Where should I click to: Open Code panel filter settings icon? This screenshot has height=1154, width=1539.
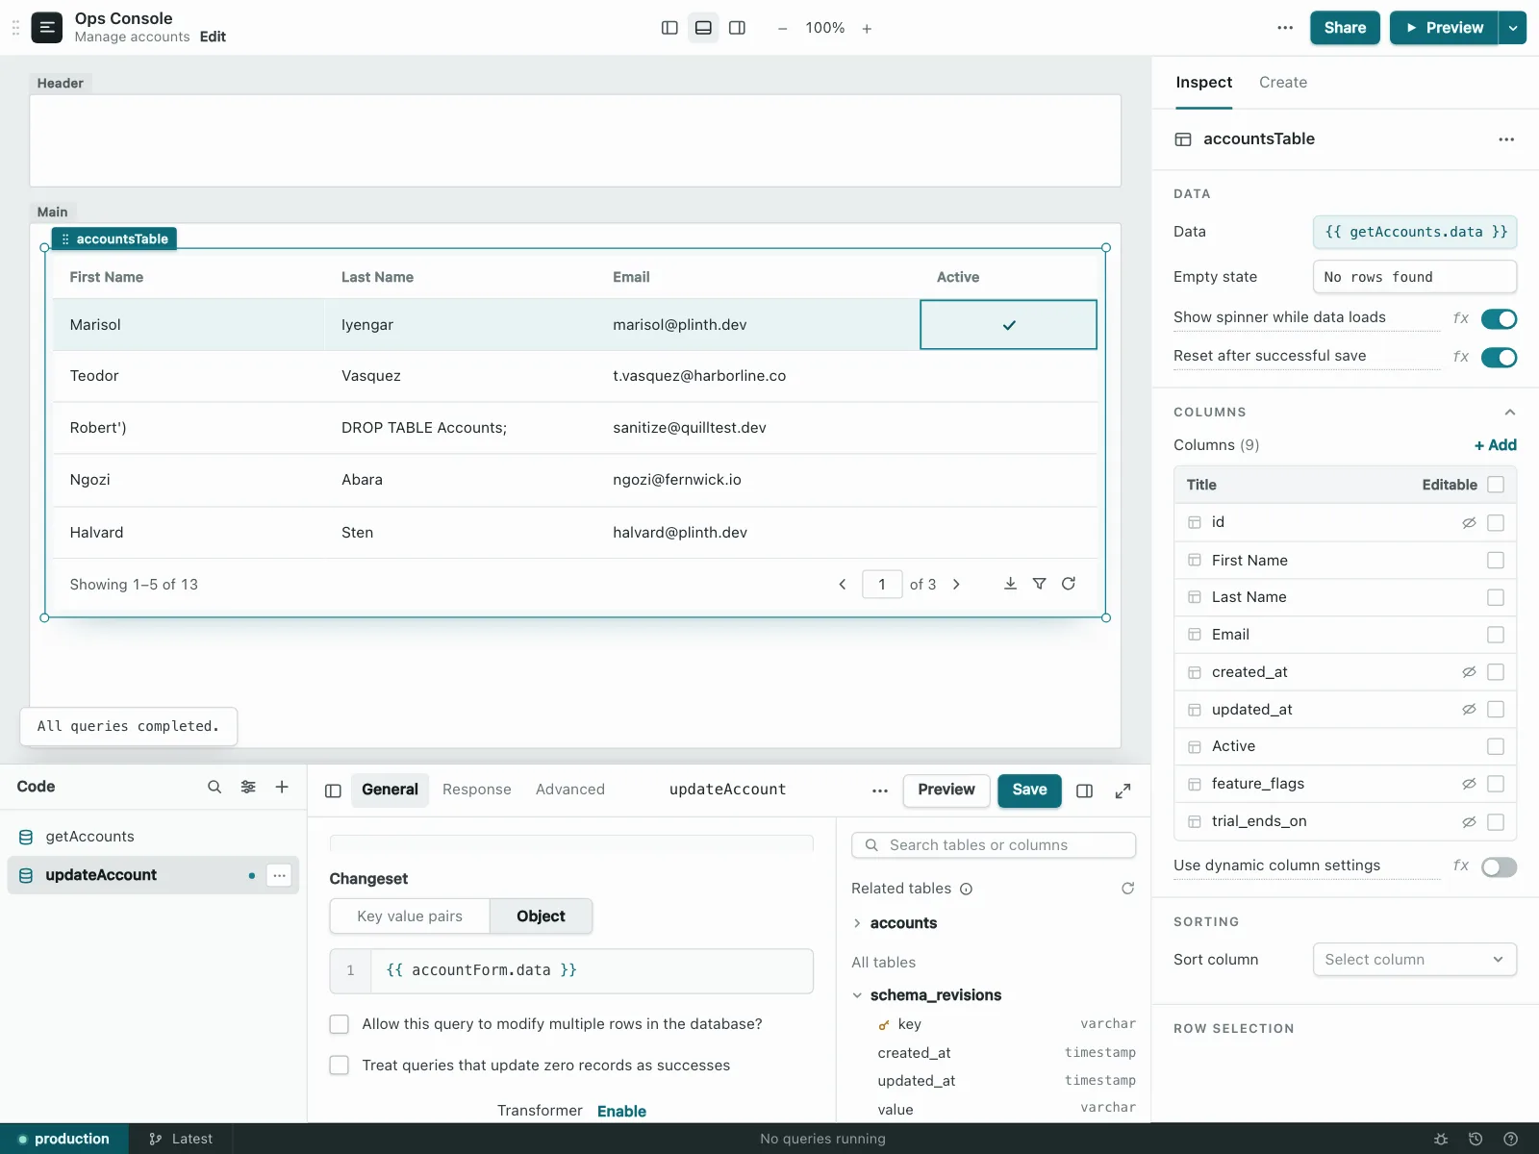[248, 787]
